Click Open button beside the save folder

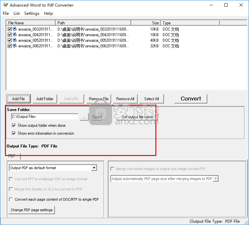97,117
